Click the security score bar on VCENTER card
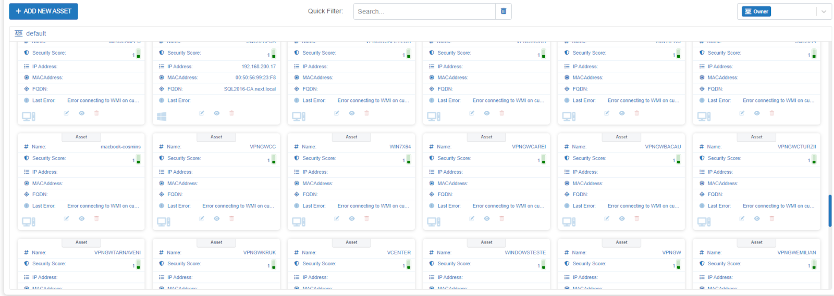The height and width of the screenshot is (296, 834). point(408,265)
